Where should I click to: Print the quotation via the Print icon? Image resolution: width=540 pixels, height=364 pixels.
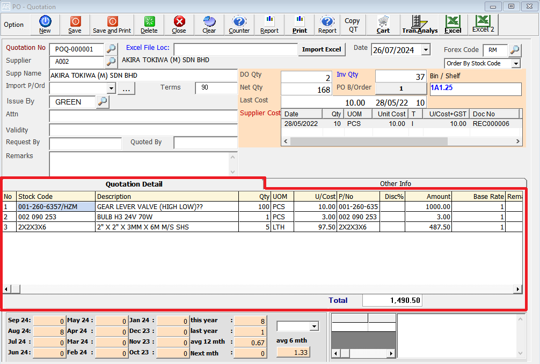click(300, 25)
